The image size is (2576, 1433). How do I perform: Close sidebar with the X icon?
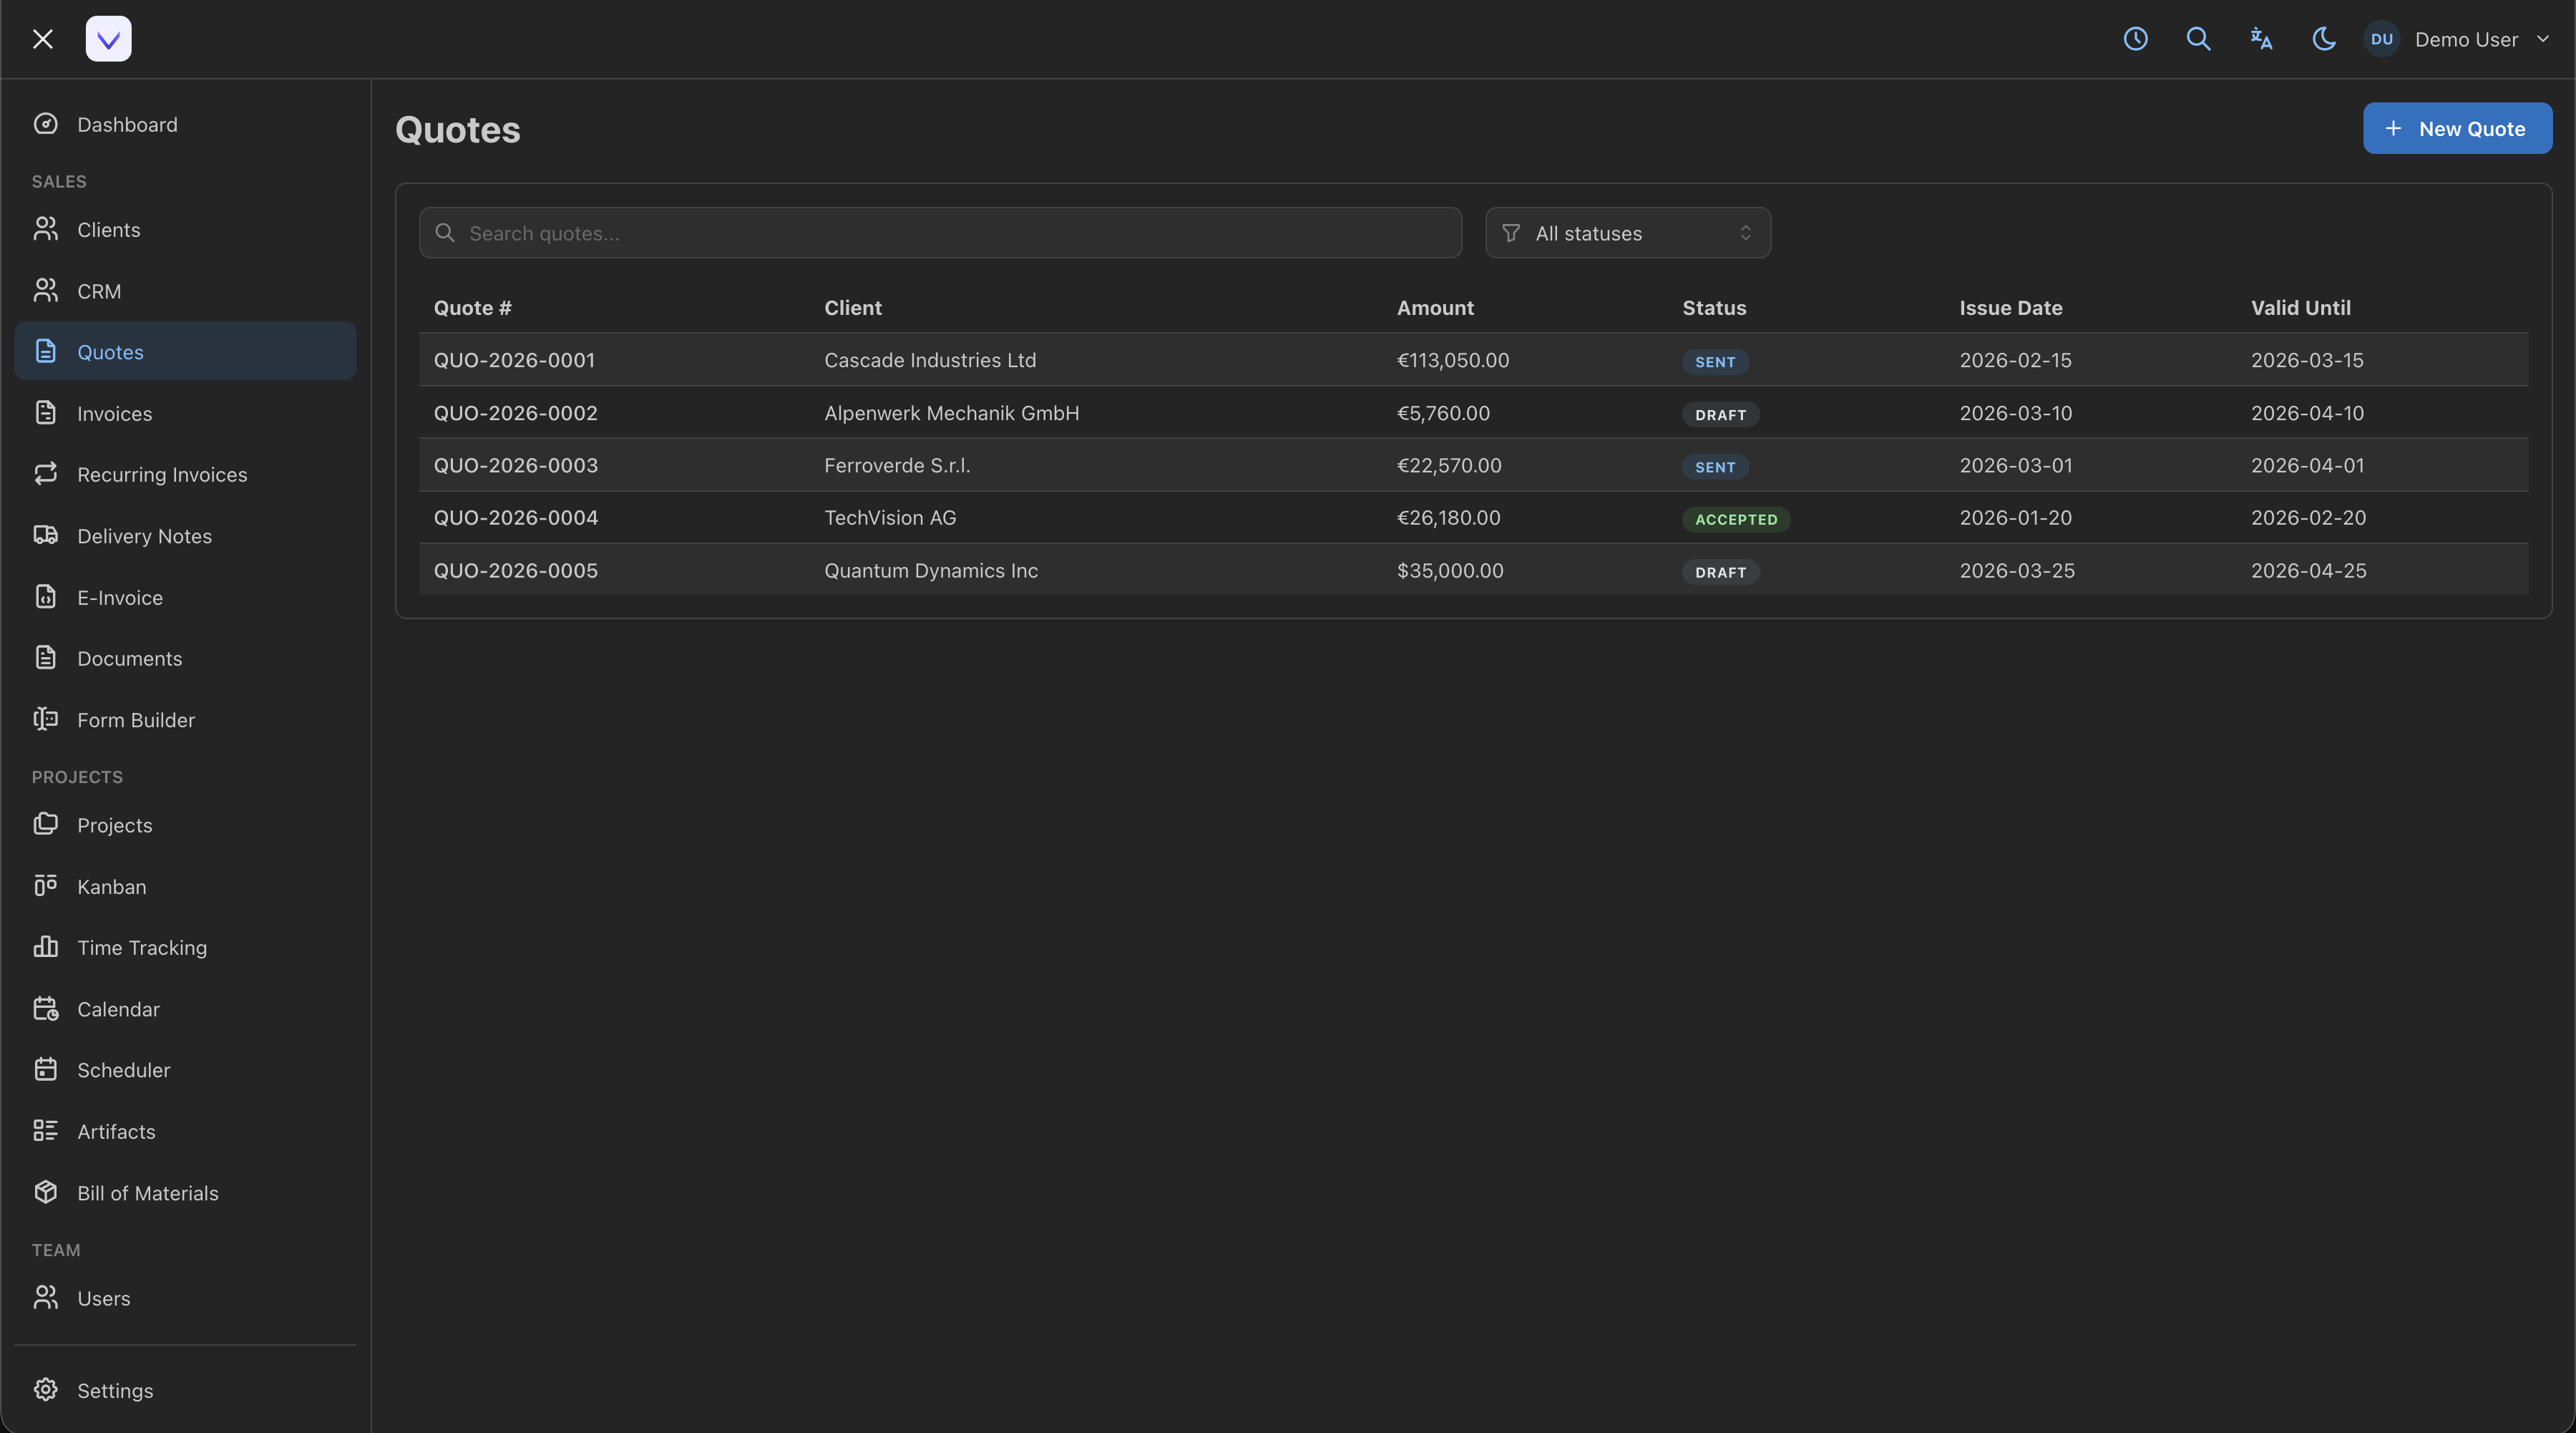pyautogui.click(x=42, y=39)
